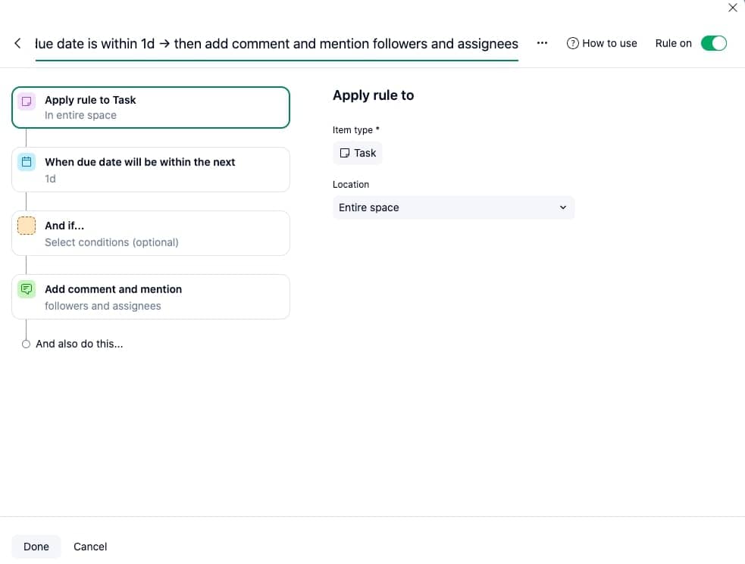Click the back arrow to exit the rule editor
Image resolution: width=745 pixels, height=564 pixels.
pyautogui.click(x=17, y=43)
